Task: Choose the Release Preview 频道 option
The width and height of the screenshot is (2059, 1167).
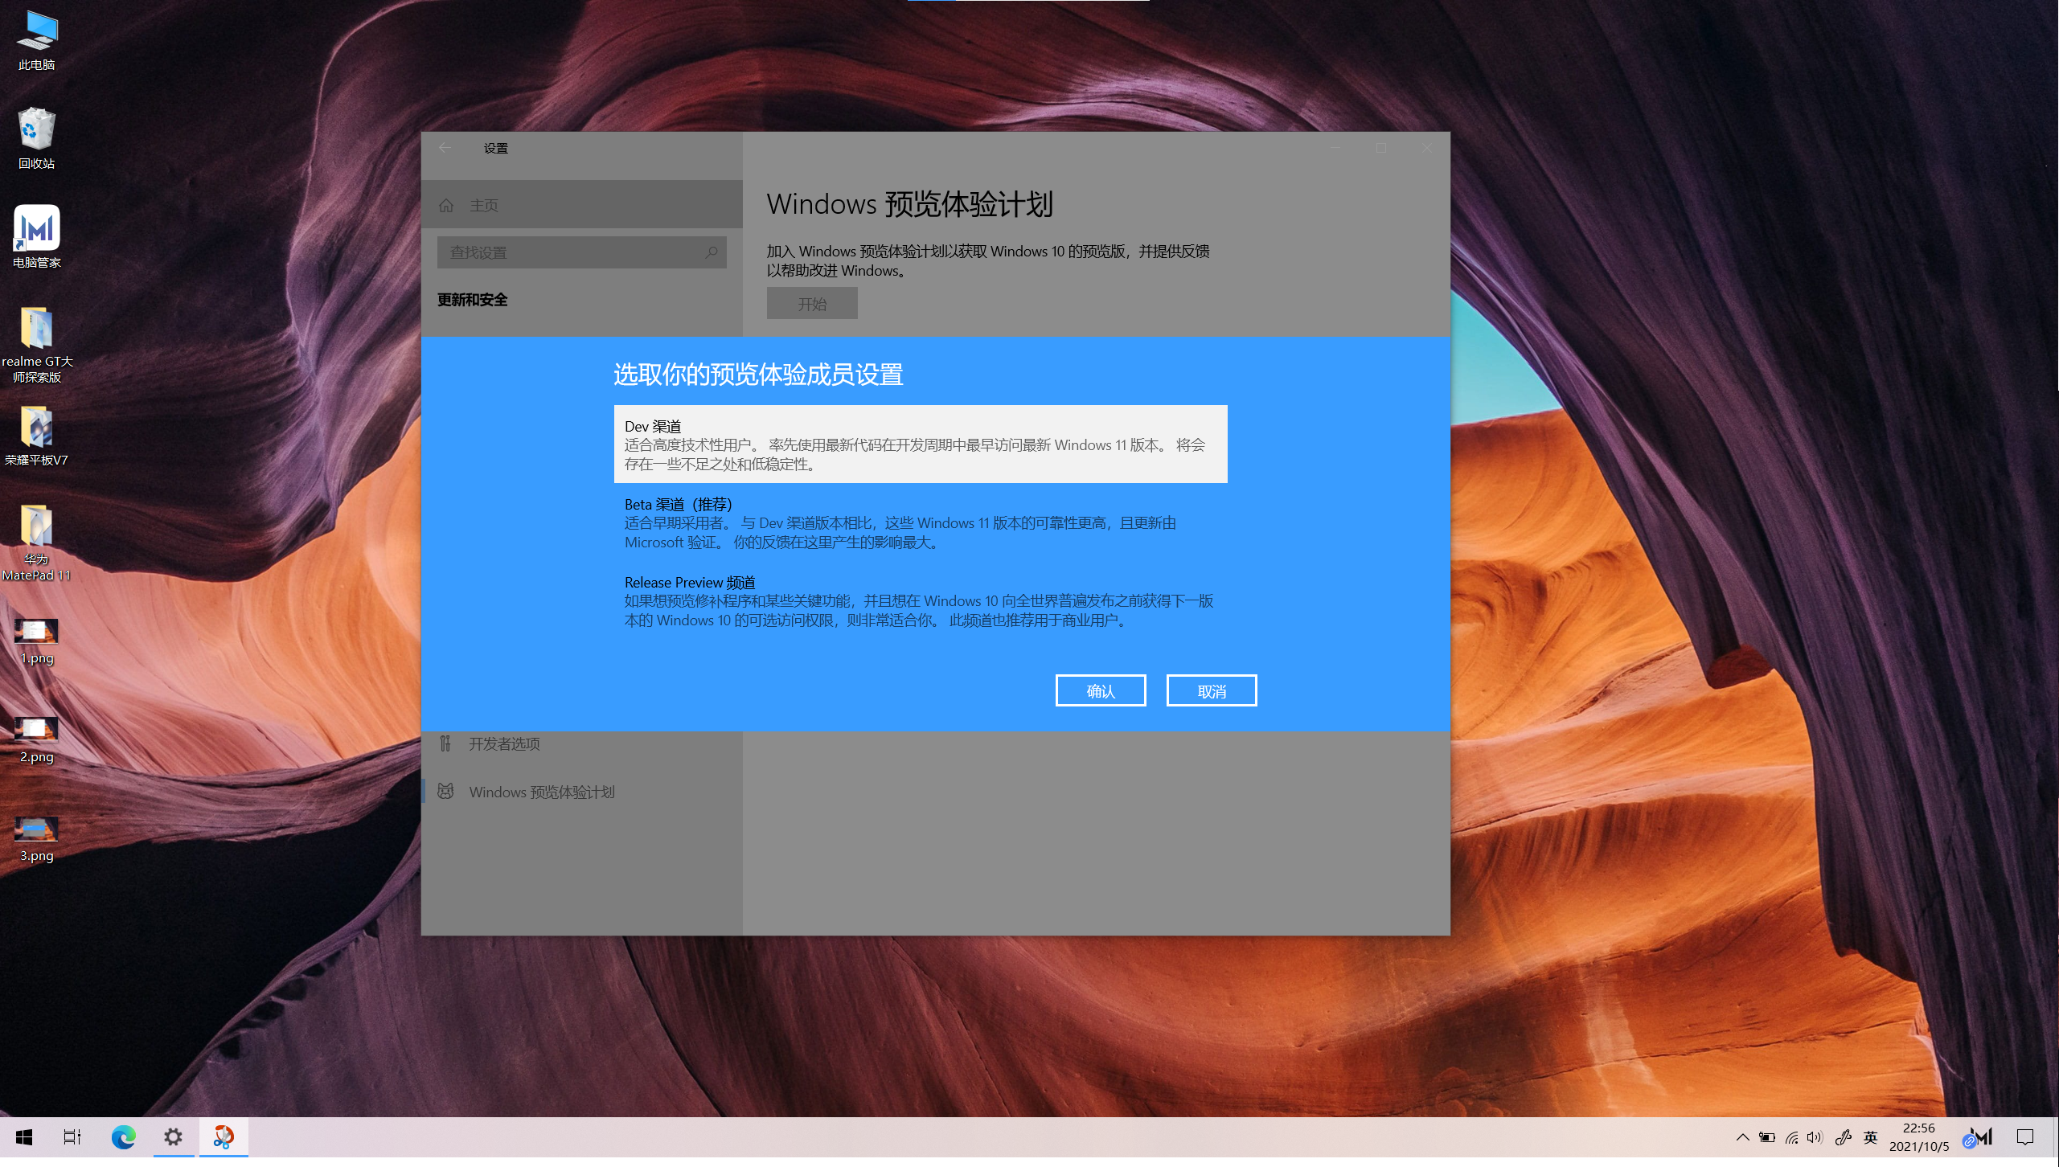Action: [921, 600]
